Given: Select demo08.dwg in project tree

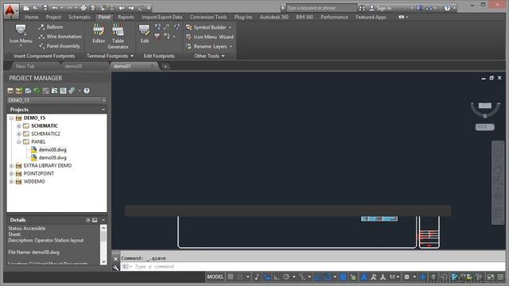Looking at the screenshot, I should tap(52, 150).
